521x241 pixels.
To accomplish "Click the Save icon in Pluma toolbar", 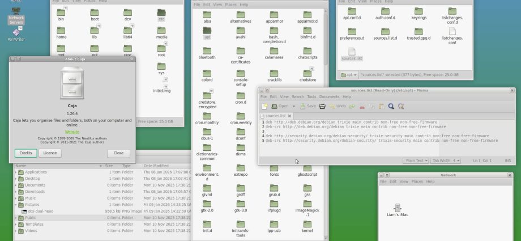I will [303, 106].
